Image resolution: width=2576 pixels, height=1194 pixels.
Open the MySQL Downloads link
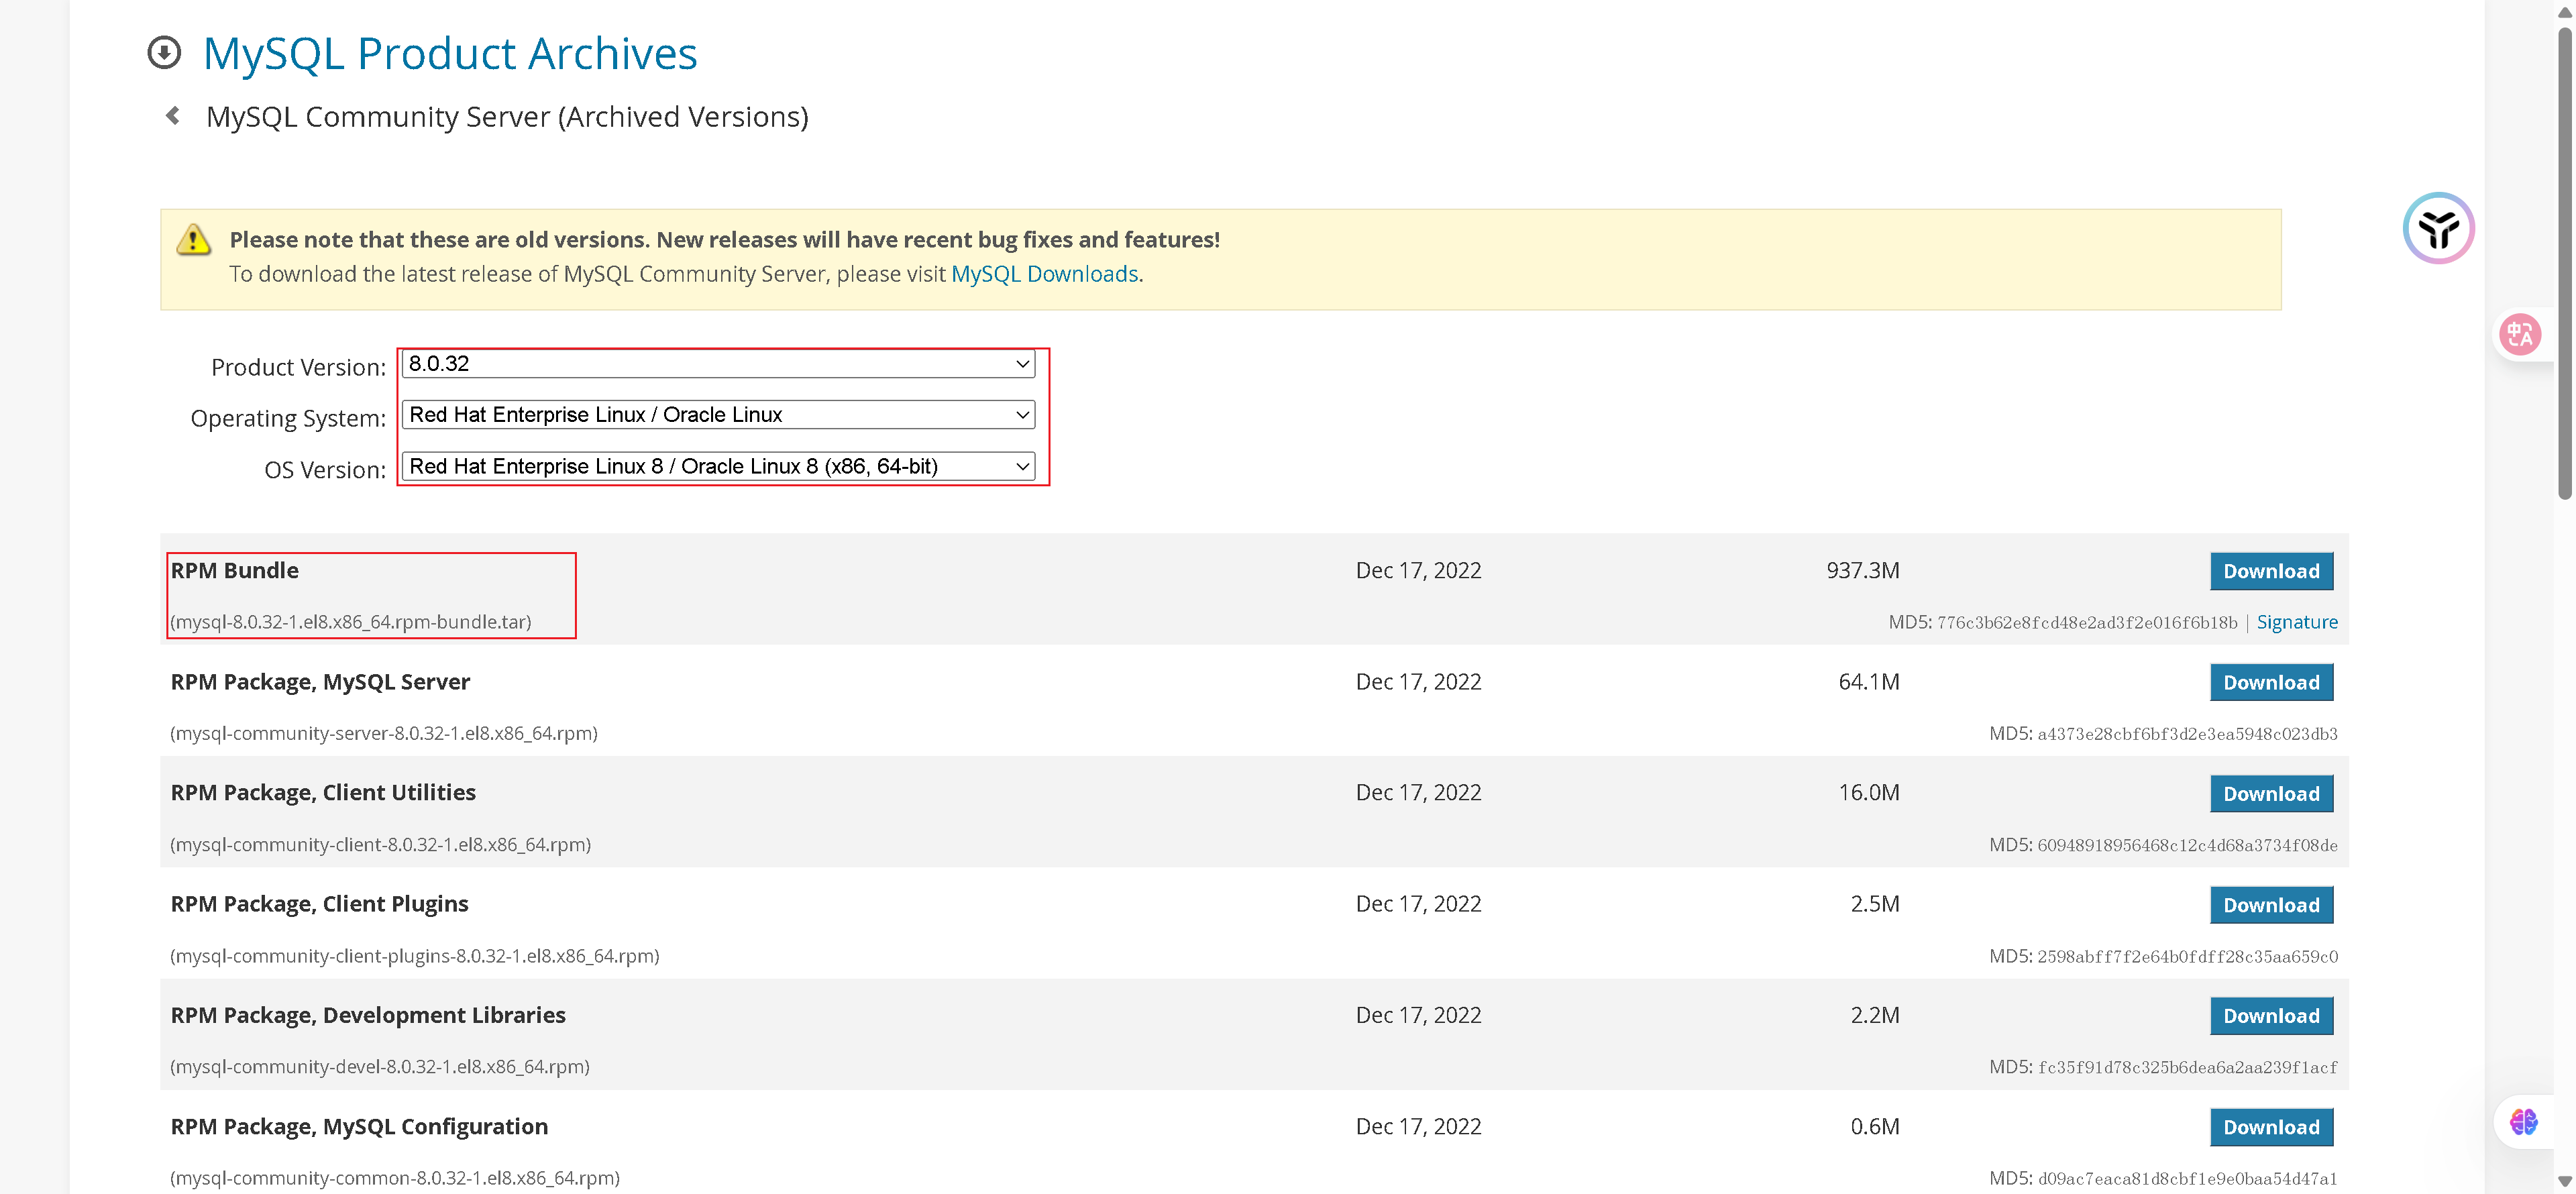pos(1044,274)
